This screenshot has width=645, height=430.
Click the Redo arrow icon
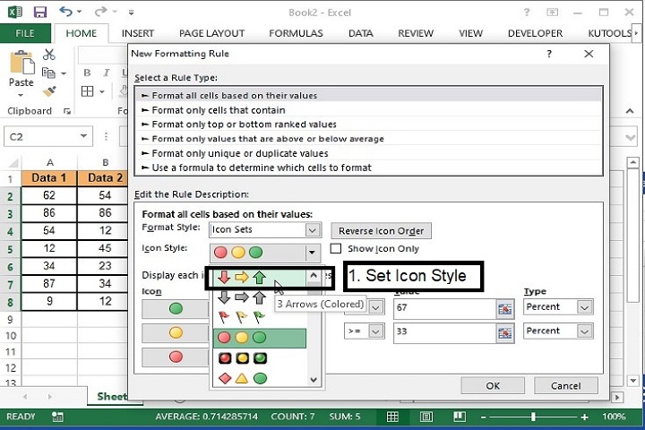(100, 12)
